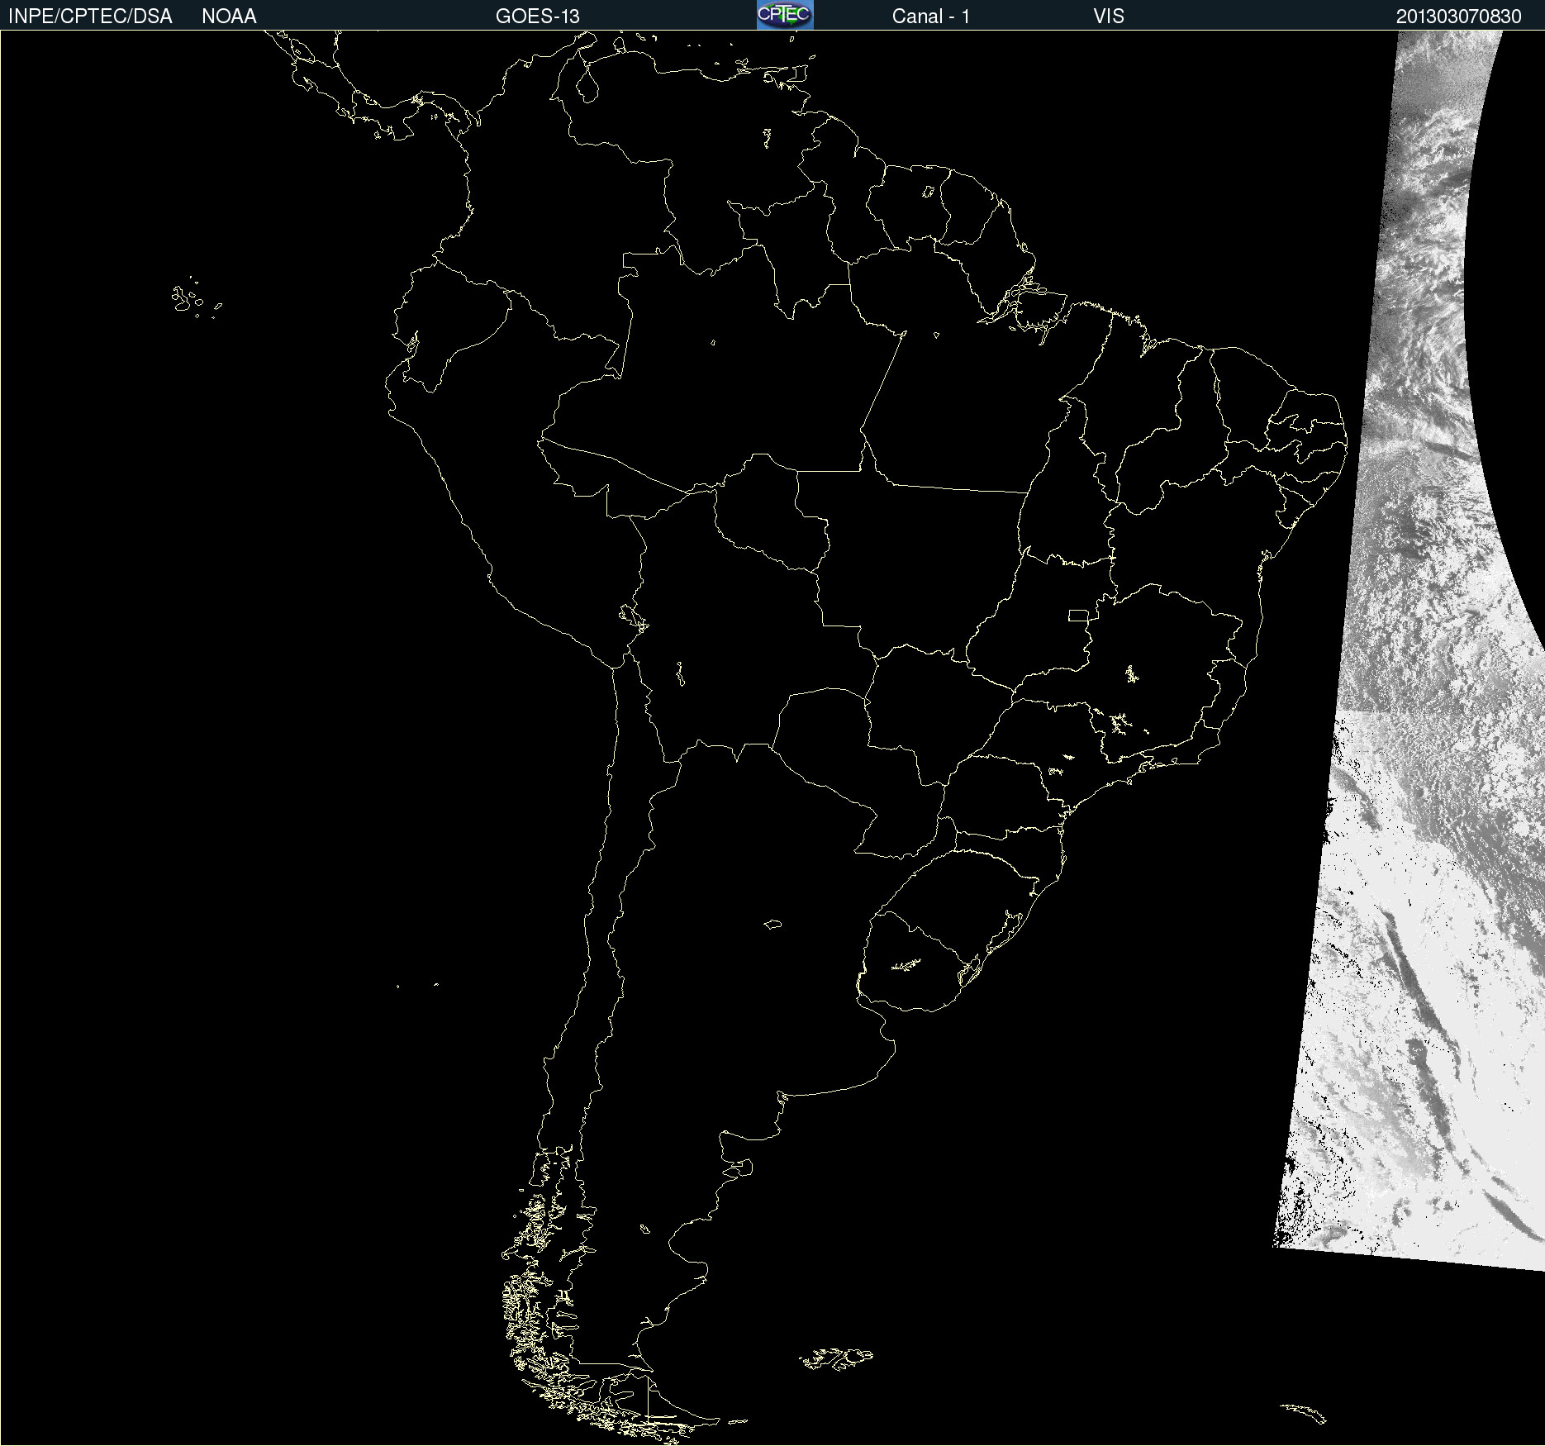Click the Canal - 1 label
The height and width of the screenshot is (1446, 1545).
[930, 17]
